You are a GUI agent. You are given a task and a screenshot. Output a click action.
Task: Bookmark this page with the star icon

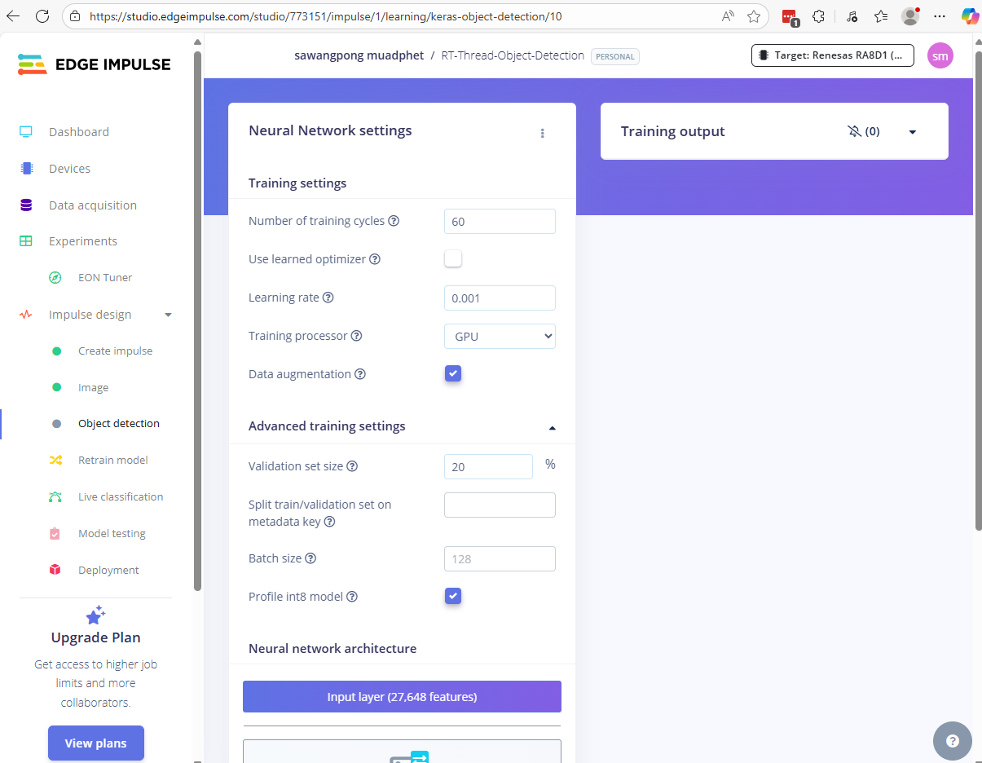(x=754, y=16)
